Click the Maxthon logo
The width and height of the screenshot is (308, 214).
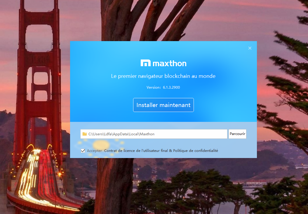point(163,63)
